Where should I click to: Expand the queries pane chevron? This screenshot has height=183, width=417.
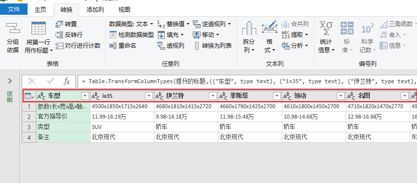click(x=10, y=81)
